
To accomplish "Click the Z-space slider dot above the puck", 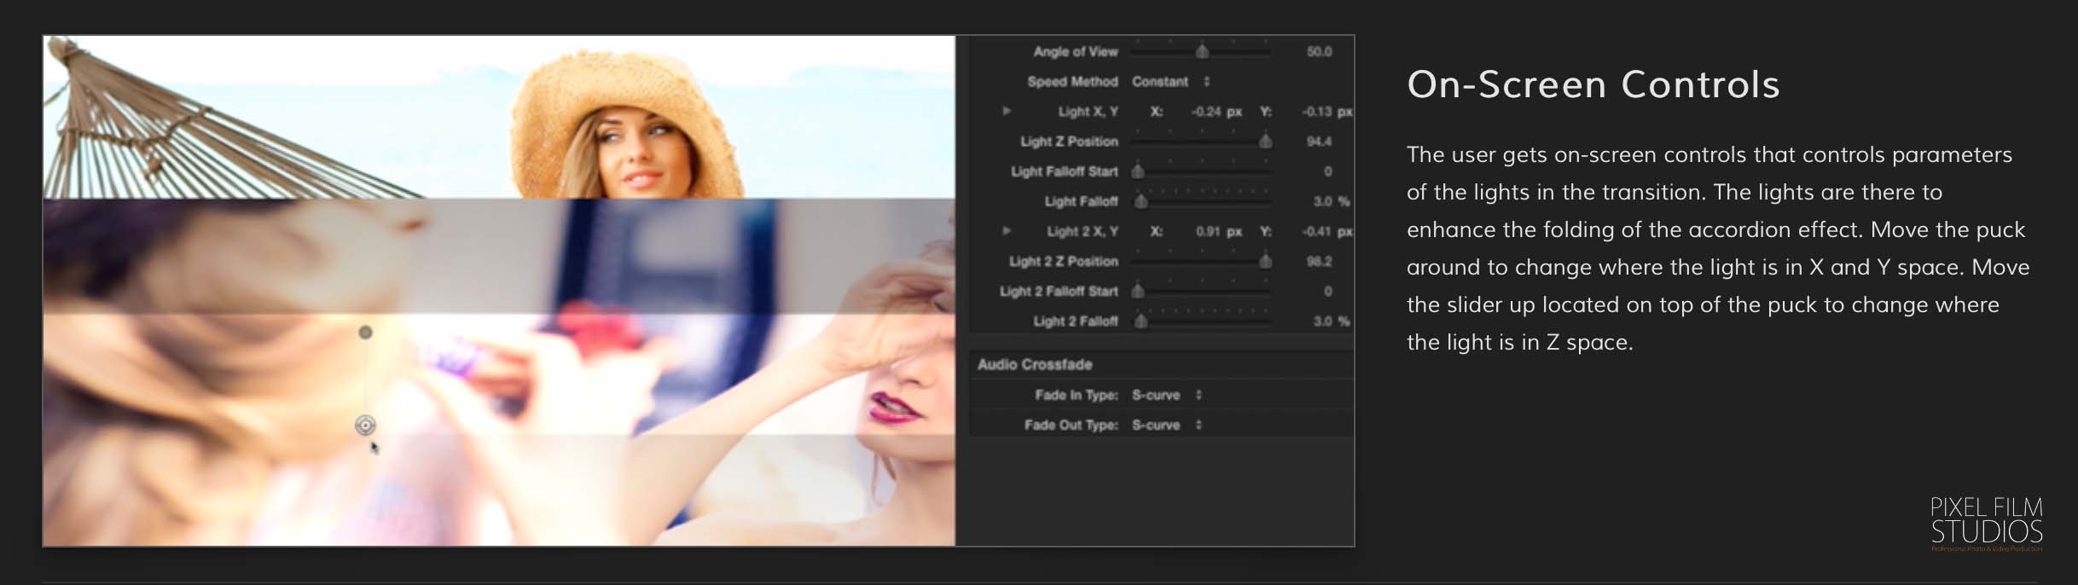I will (x=365, y=332).
